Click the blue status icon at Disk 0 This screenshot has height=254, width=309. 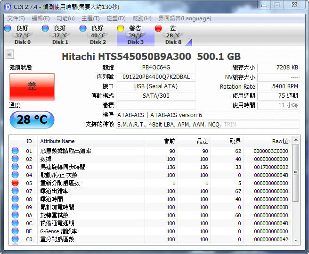point(8,28)
